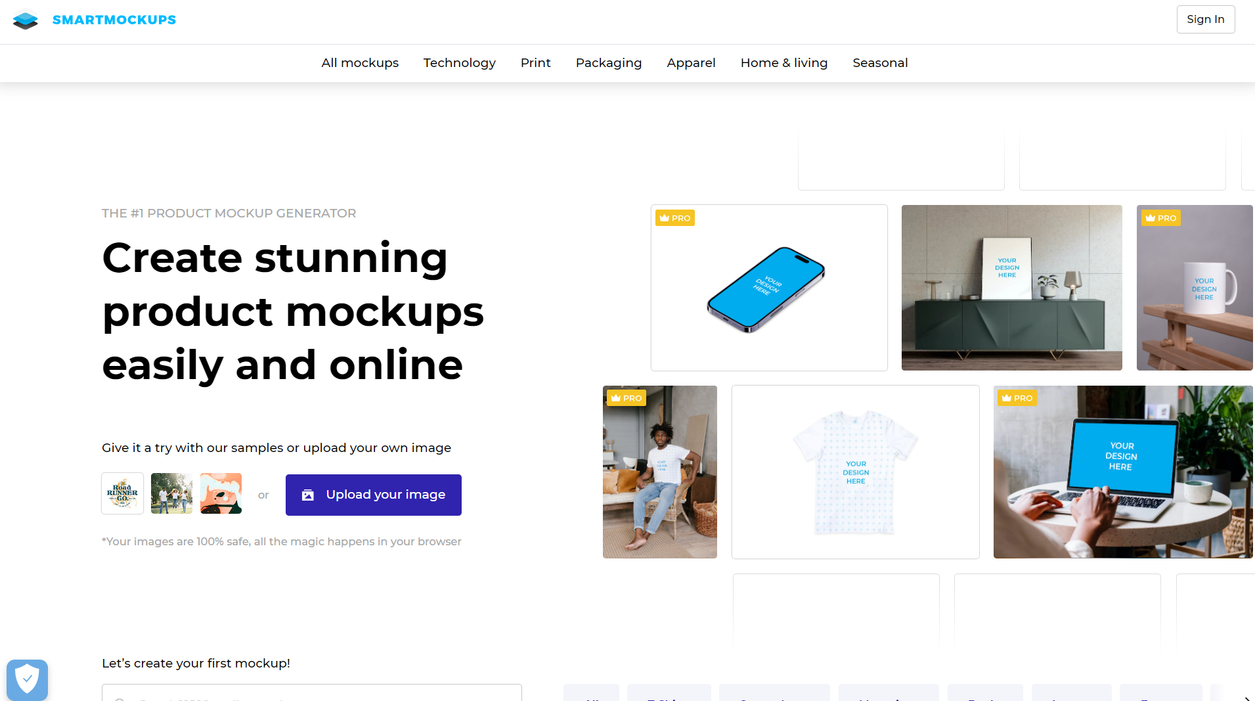Open the Print category menu
The image size is (1255, 701).
[536, 63]
